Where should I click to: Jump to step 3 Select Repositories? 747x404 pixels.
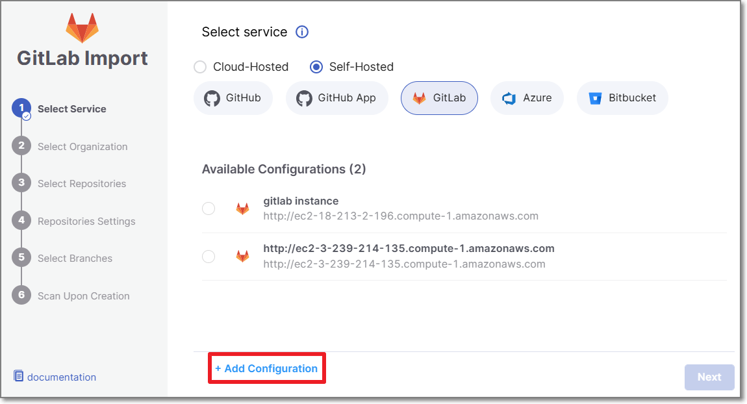(x=82, y=184)
